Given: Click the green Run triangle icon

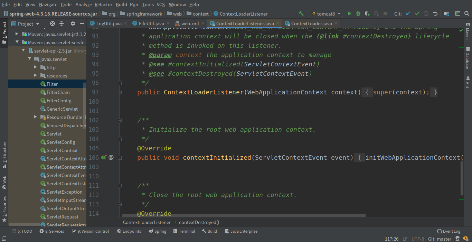Looking at the screenshot, I should 349,14.
